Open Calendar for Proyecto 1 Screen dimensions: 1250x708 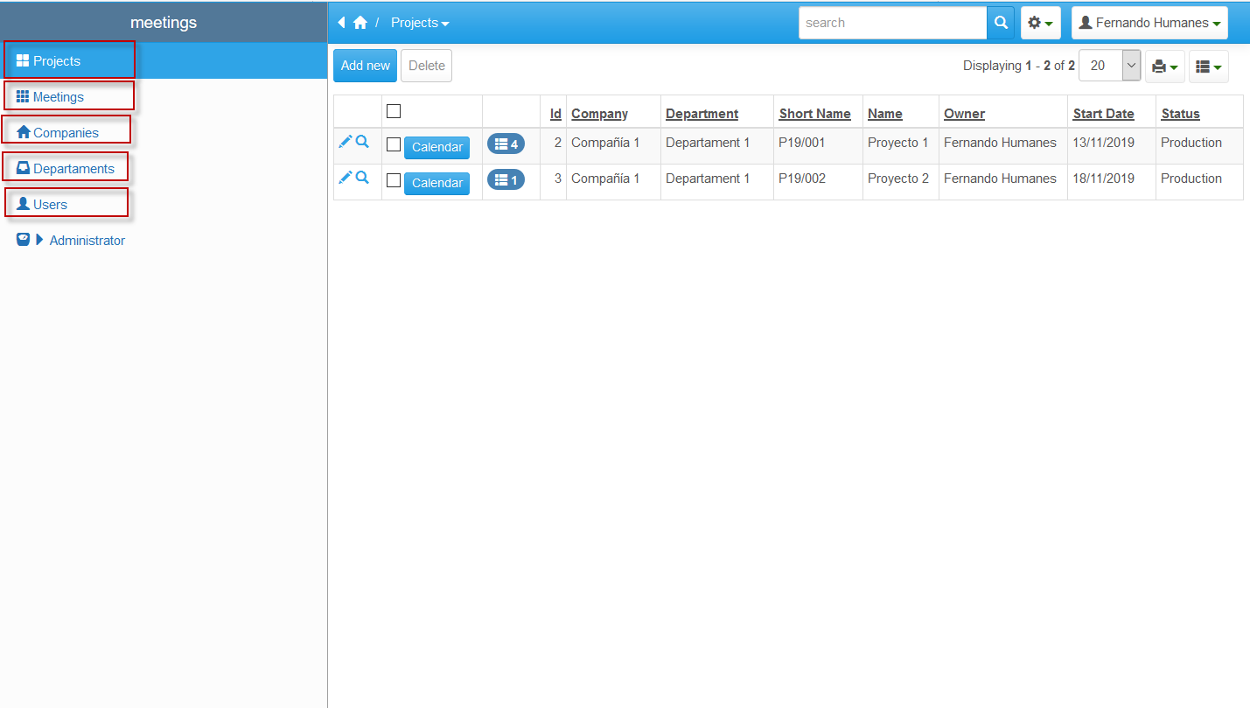[436, 148]
